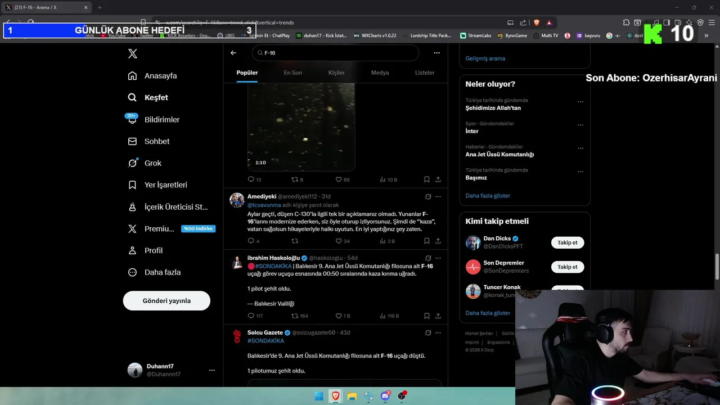The height and width of the screenshot is (405, 720).
Task: Show more follow suggestions Daha fazla göster
Action: pos(488,313)
